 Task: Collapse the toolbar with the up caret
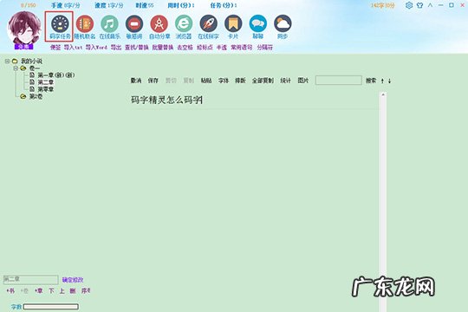[x=430, y=5]
